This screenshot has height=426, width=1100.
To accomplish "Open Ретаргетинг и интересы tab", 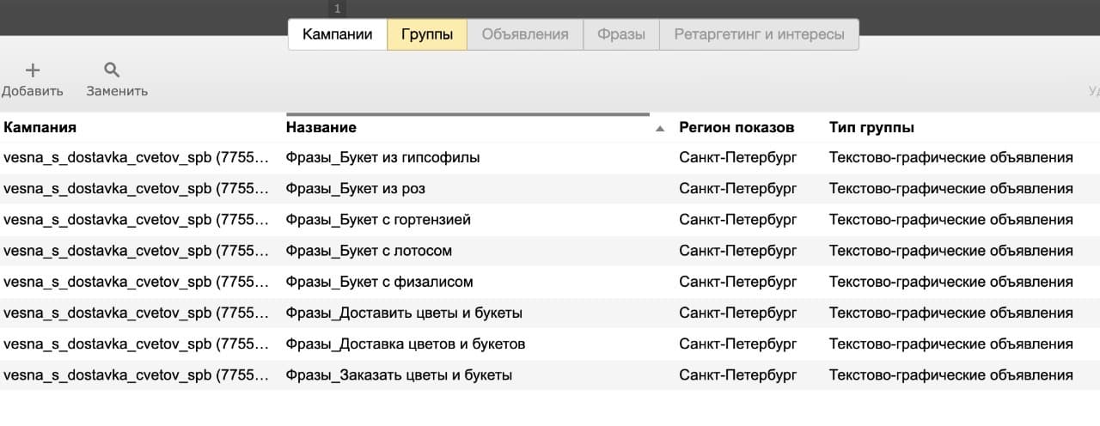I will (759, 34).
